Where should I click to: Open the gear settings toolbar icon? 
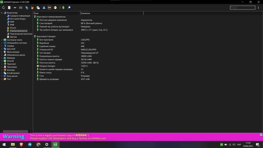[38, 8]
